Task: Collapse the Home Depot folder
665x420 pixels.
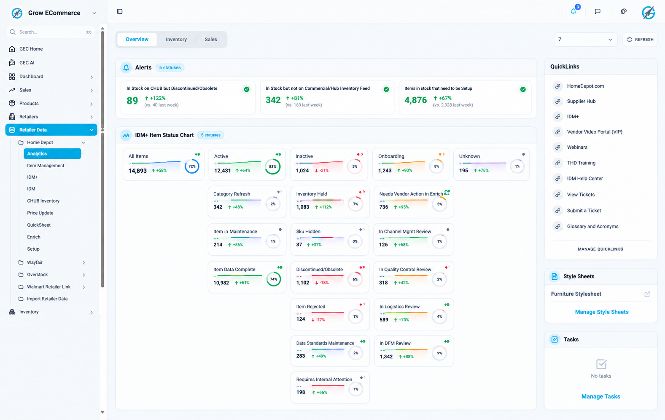Action: click(83, 143)
